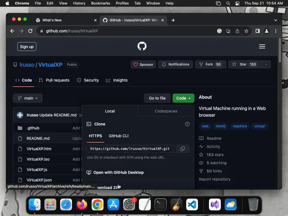Launch Firefox from the dock
Image resolution: width=288 pixels, height=216 pixels.
[82, 204]
